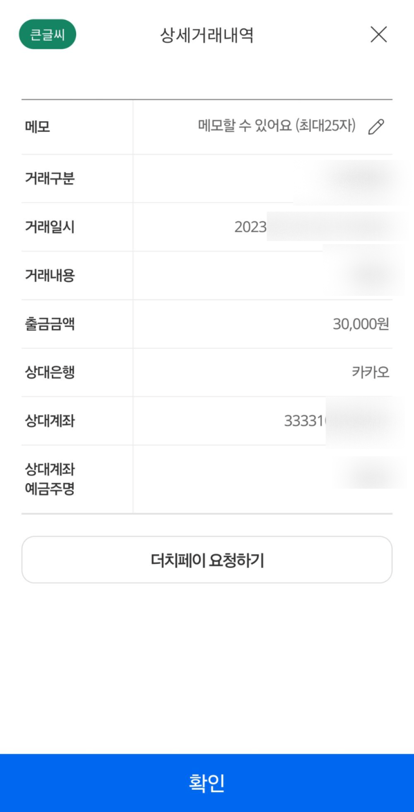Click the 상대계좌 예금주명 row label

50,479
